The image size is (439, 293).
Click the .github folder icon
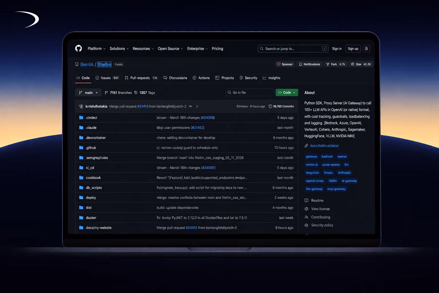click(81, 148)
